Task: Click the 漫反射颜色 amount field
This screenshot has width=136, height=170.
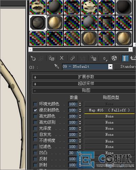Action: click(73, 110)
